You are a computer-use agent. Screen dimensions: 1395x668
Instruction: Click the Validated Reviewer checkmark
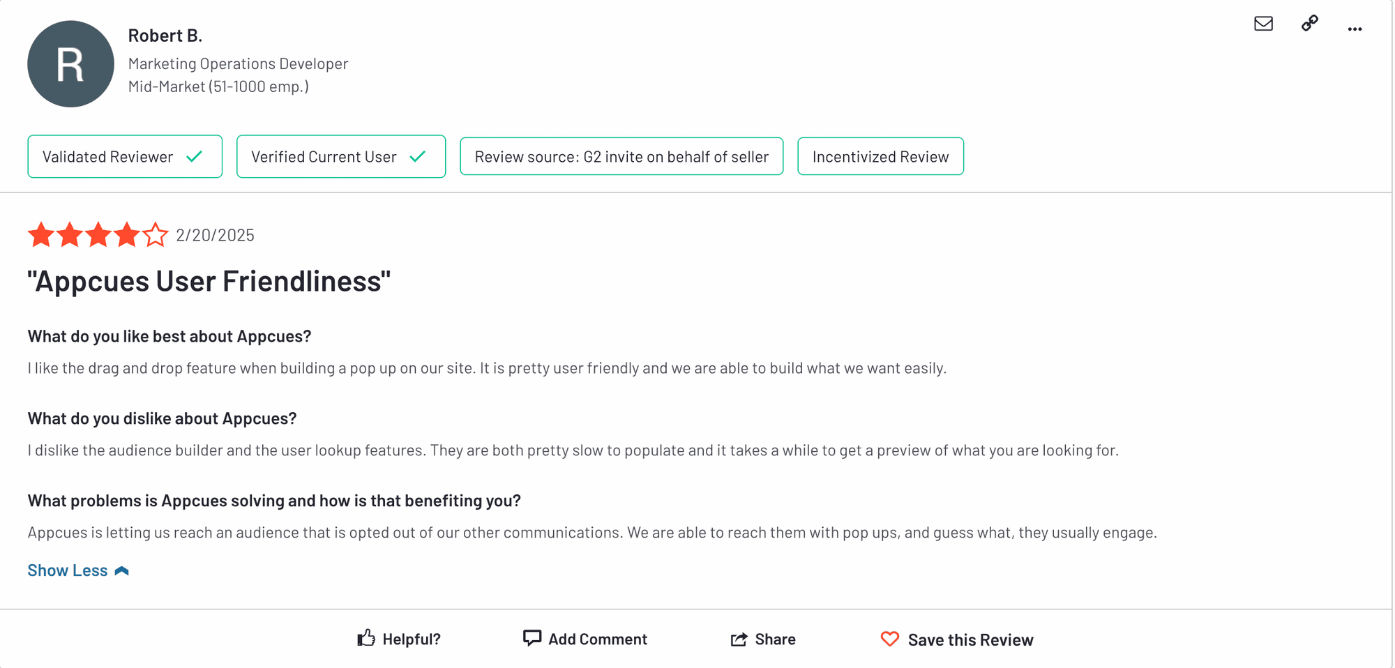click(x=195, y=157)
